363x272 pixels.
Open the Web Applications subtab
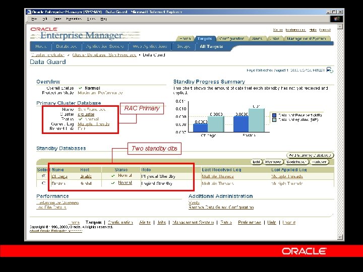150,46
